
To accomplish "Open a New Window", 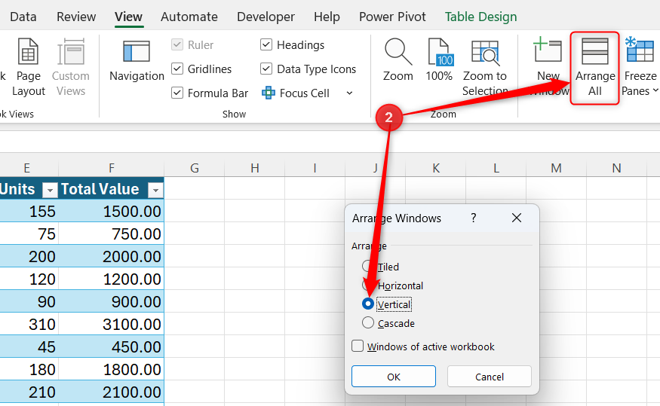I will click(x=548, y=67).
